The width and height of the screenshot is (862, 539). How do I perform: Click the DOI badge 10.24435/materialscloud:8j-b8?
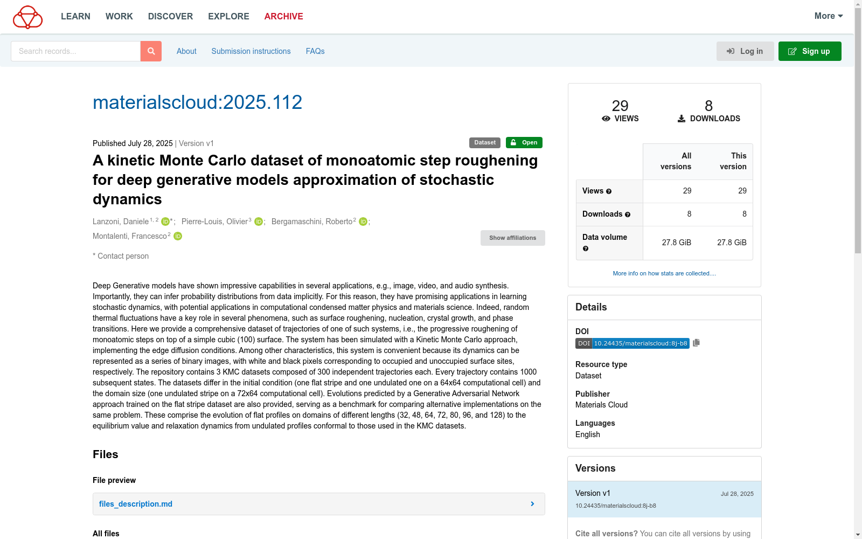click(x=632, y=343)
